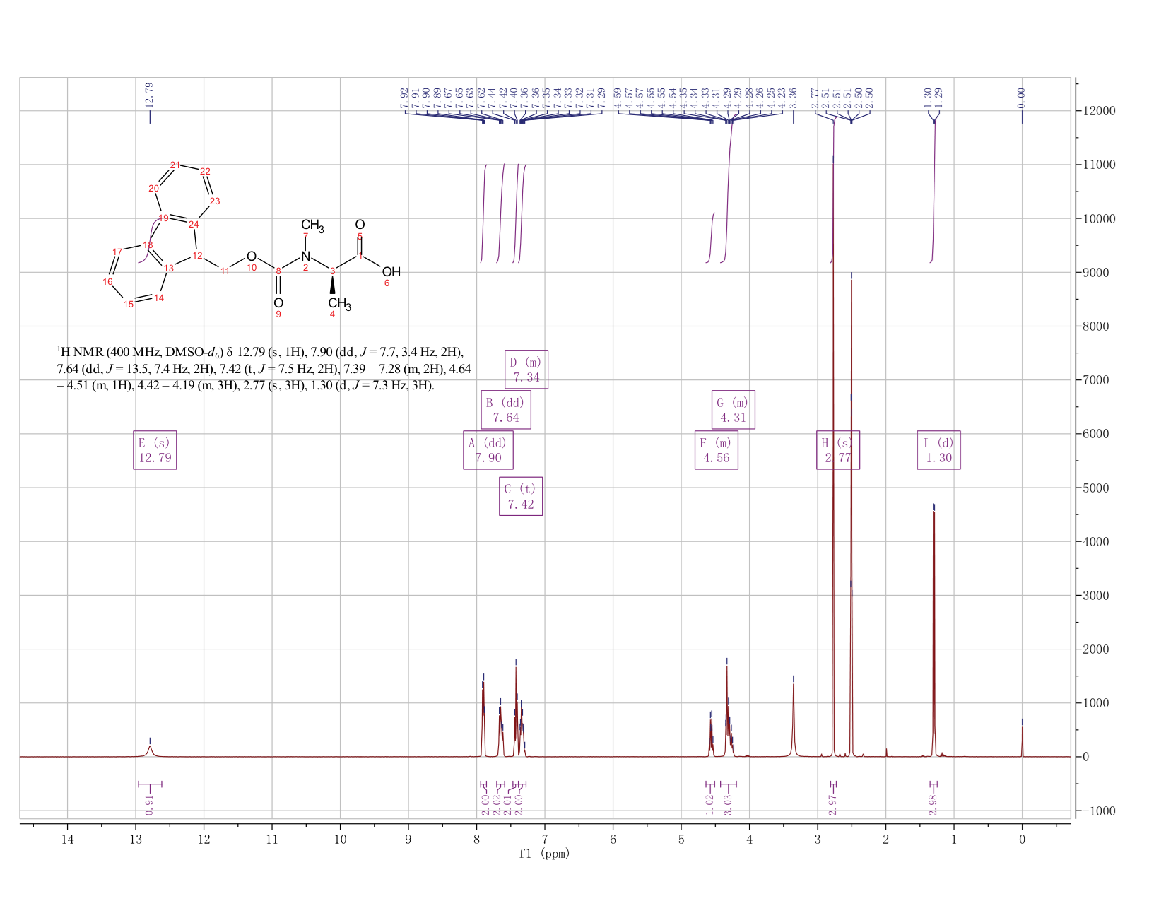Click the CH3 group labeled 4
Image resolution: width=1166 pixels, height=901 pixels.
coord(339,304)
